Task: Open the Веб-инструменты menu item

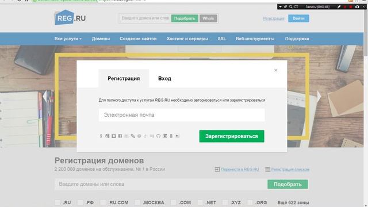Action: (255, 39)
